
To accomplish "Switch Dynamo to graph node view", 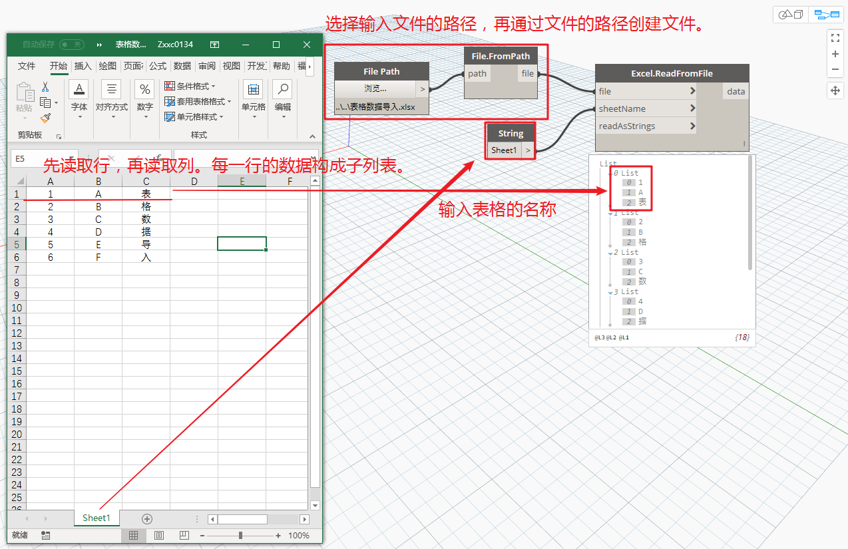I will point(826,15).
